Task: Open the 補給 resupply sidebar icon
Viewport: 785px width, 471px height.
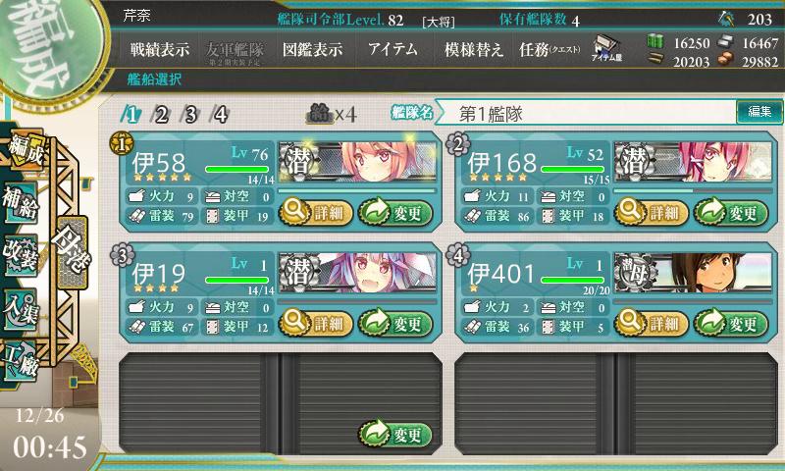Action: 21,203
